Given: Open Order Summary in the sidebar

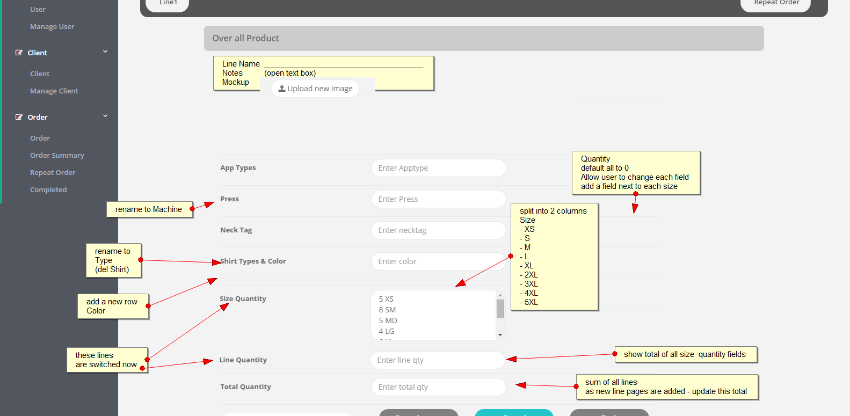Looking at the screenshot, I should click(57, 155).
